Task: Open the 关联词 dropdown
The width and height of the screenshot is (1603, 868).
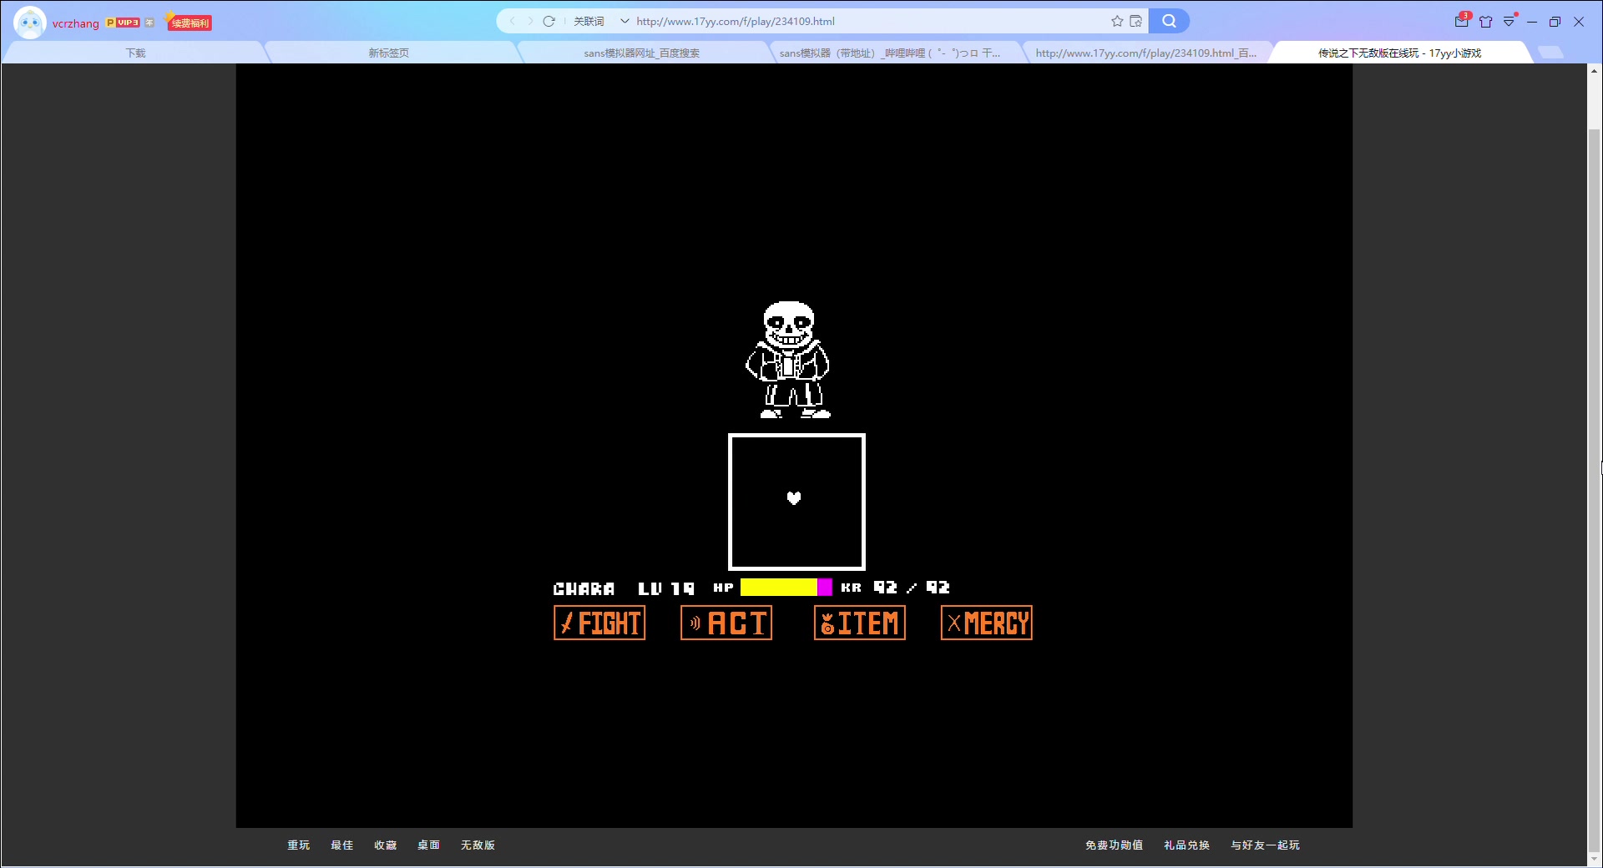Action: click(x=601, y=21)
